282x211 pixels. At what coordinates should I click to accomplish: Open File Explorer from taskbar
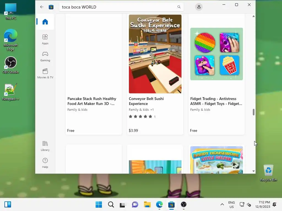click(x=147, y=204)
